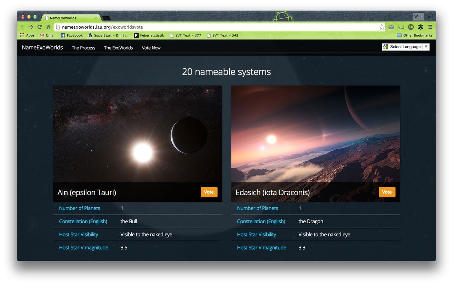453x285 pixels.
Task: Click the bookmark star in the address bar
Action: [x=381, y=27]
